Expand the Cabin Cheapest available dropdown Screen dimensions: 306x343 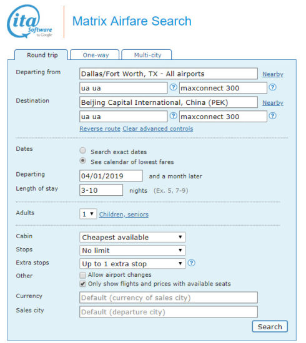coord(132,238)
